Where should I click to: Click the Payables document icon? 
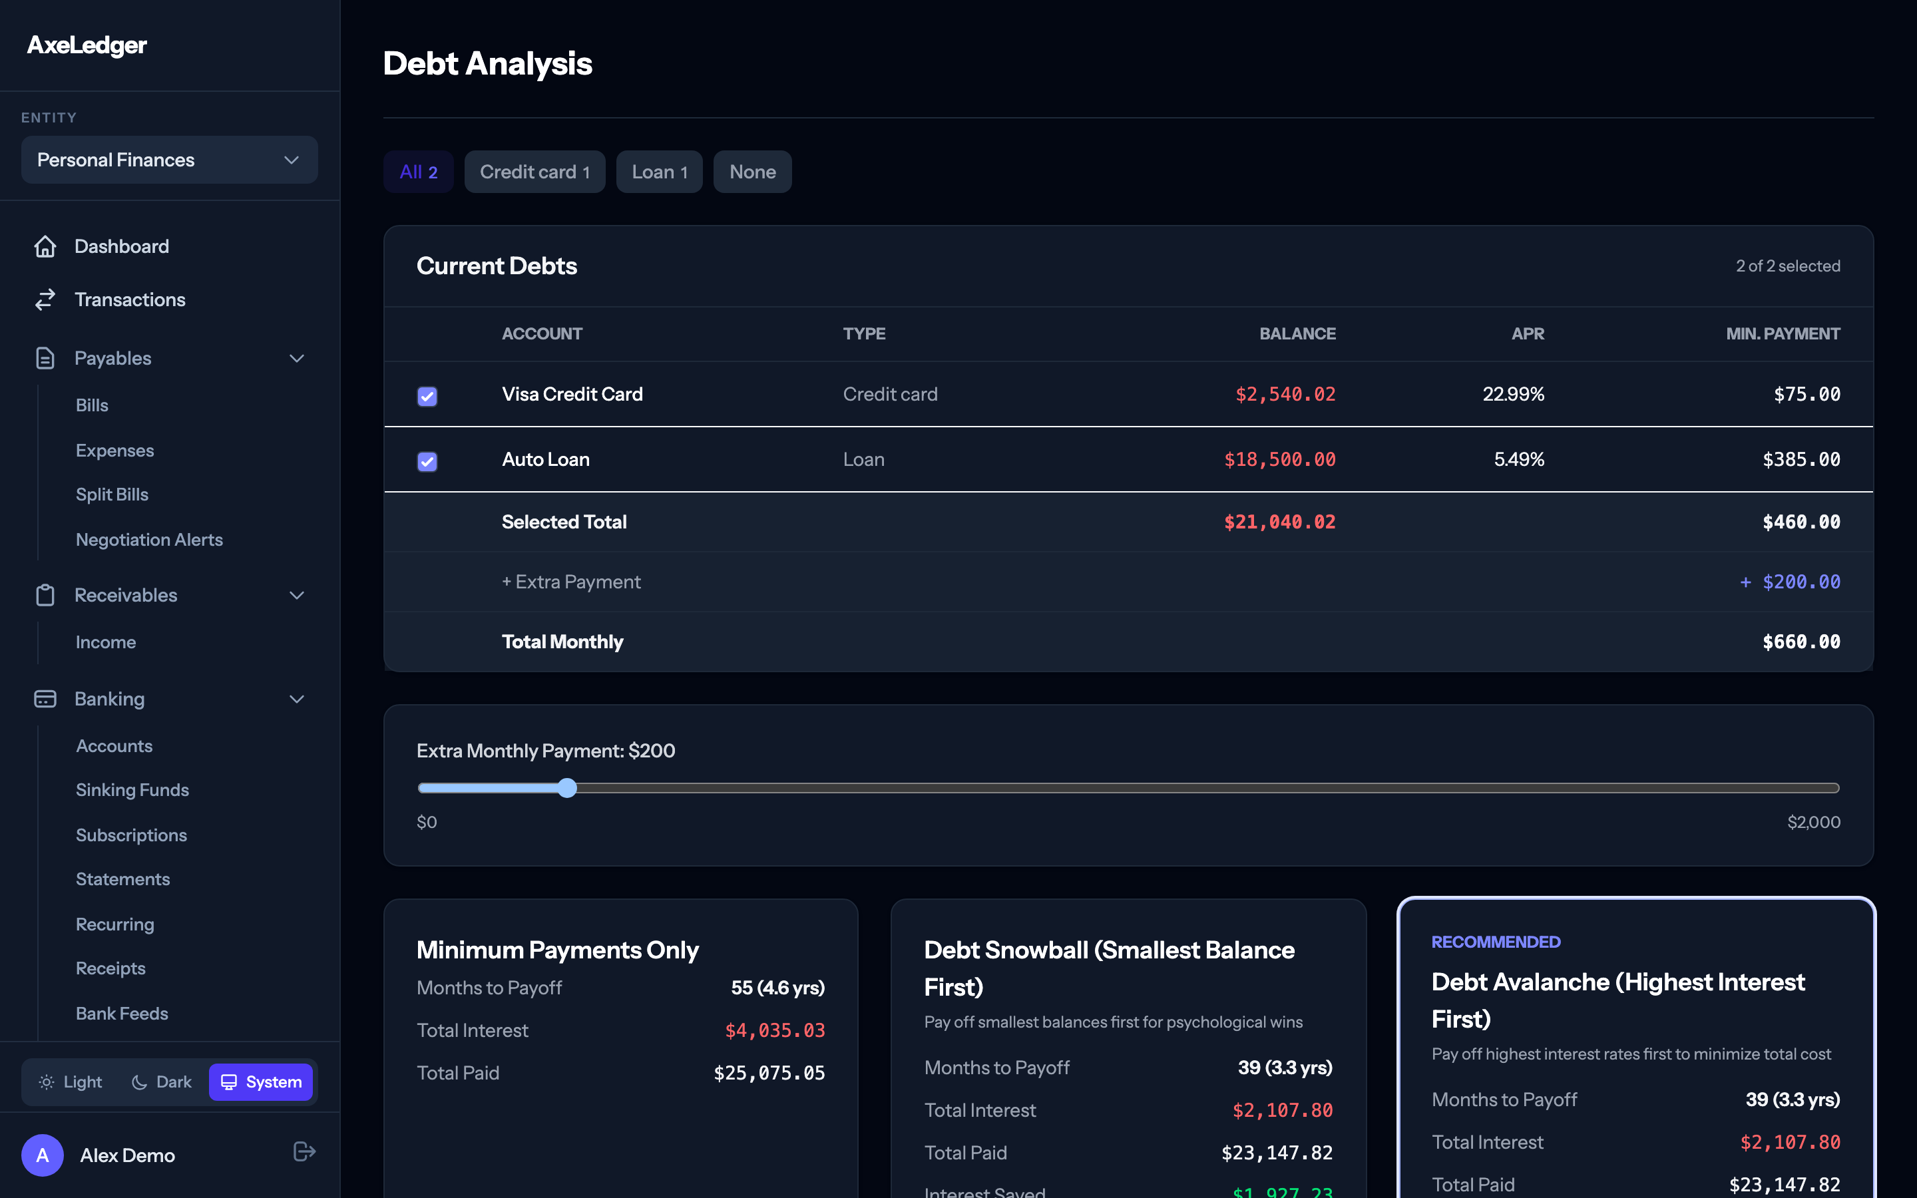(x=45, y=358)
